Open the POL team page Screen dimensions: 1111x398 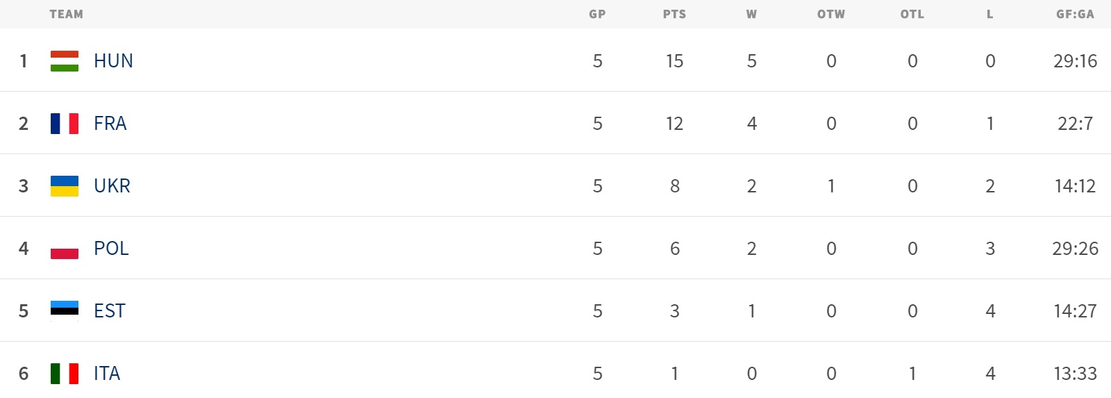tap(111, 249)
